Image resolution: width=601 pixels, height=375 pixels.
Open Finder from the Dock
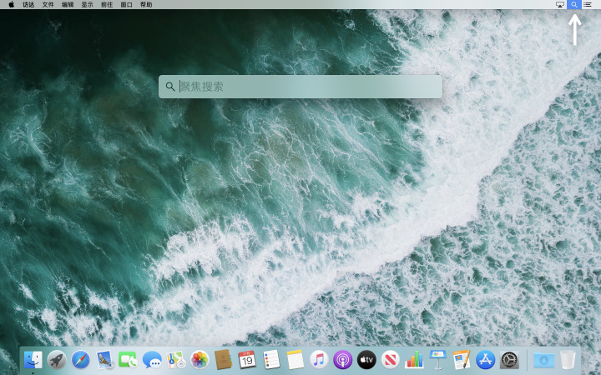pyautogui.click(x=33, y=360)
